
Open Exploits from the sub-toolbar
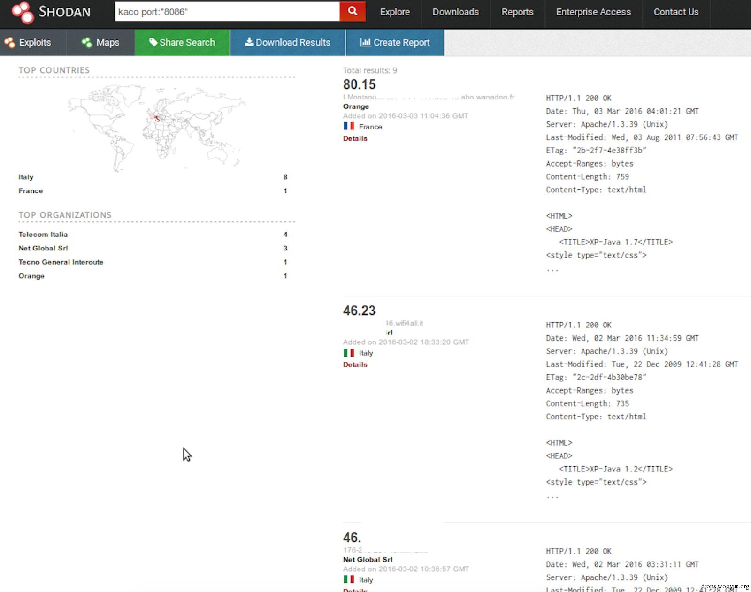click(28, 42)
